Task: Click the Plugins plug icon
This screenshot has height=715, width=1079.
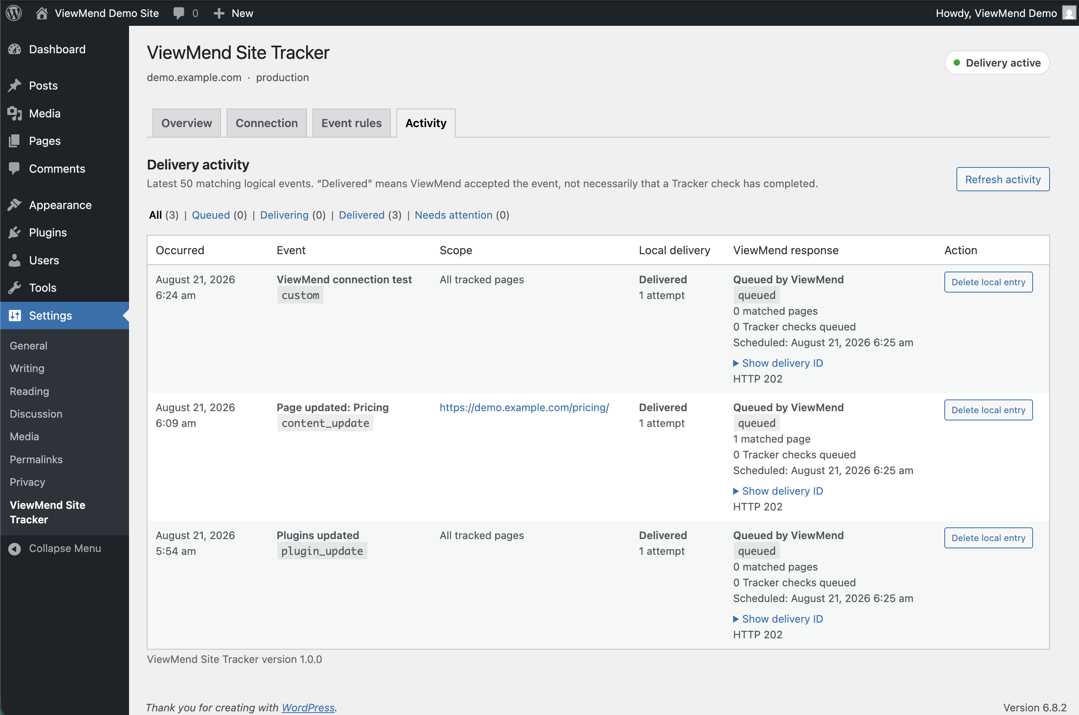Action: point(15,232)
